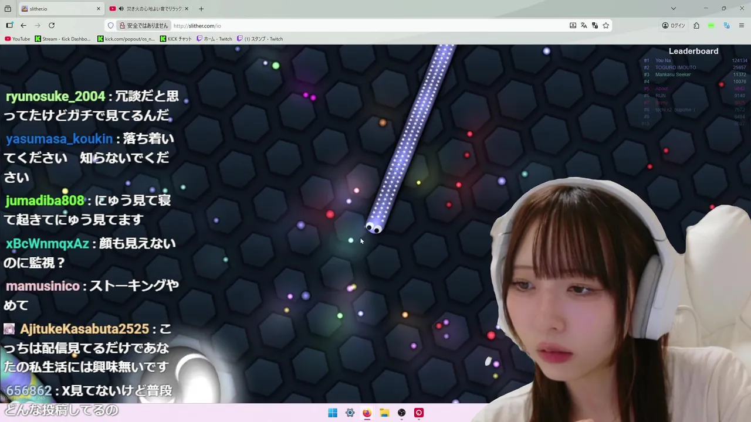
Task: Click the translation extension icon beside the star
Action: point(595,25)
